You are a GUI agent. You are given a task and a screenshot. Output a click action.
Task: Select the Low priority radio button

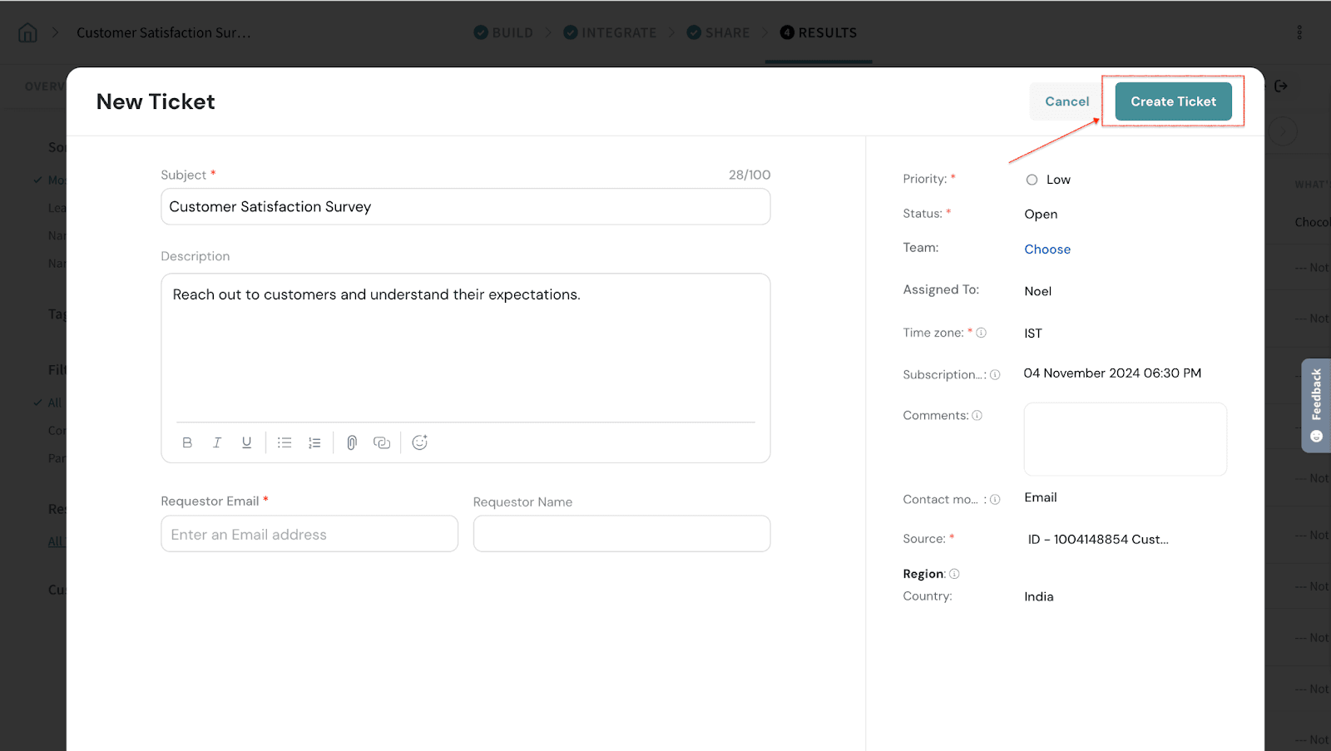click(x=1032, y=180)
